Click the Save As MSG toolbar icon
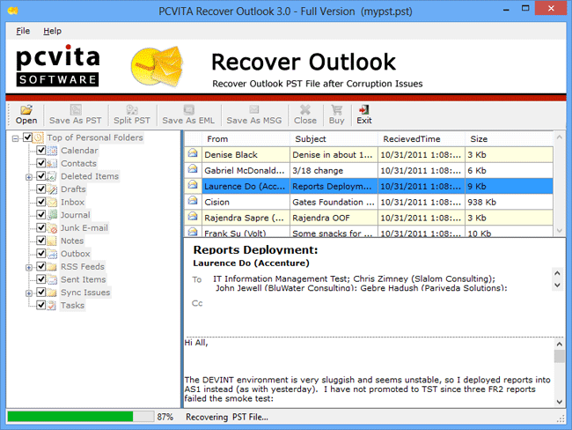Screen dimensions: 572x430 point(254,109)
